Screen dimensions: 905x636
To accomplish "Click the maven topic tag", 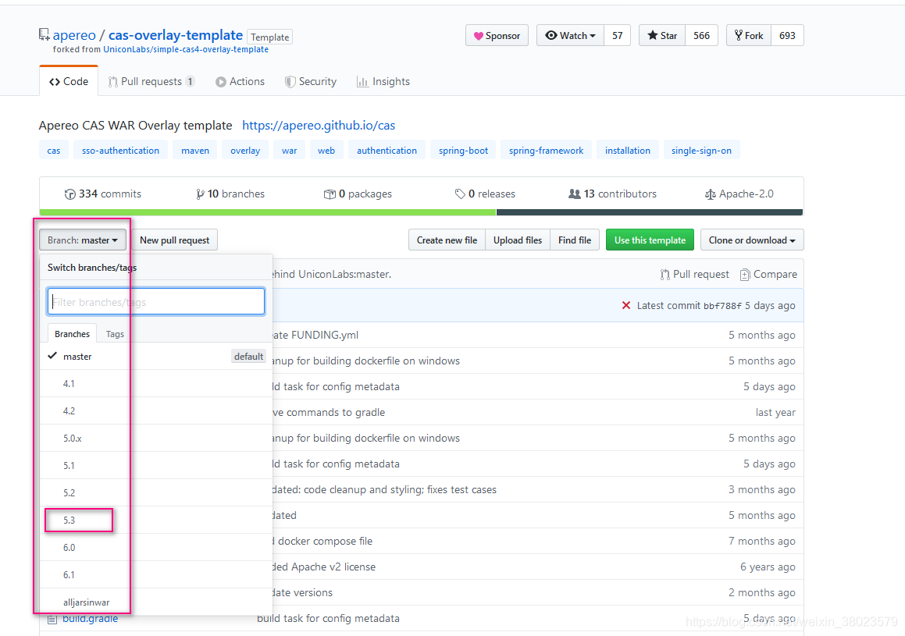I will (x=195, y=150).
